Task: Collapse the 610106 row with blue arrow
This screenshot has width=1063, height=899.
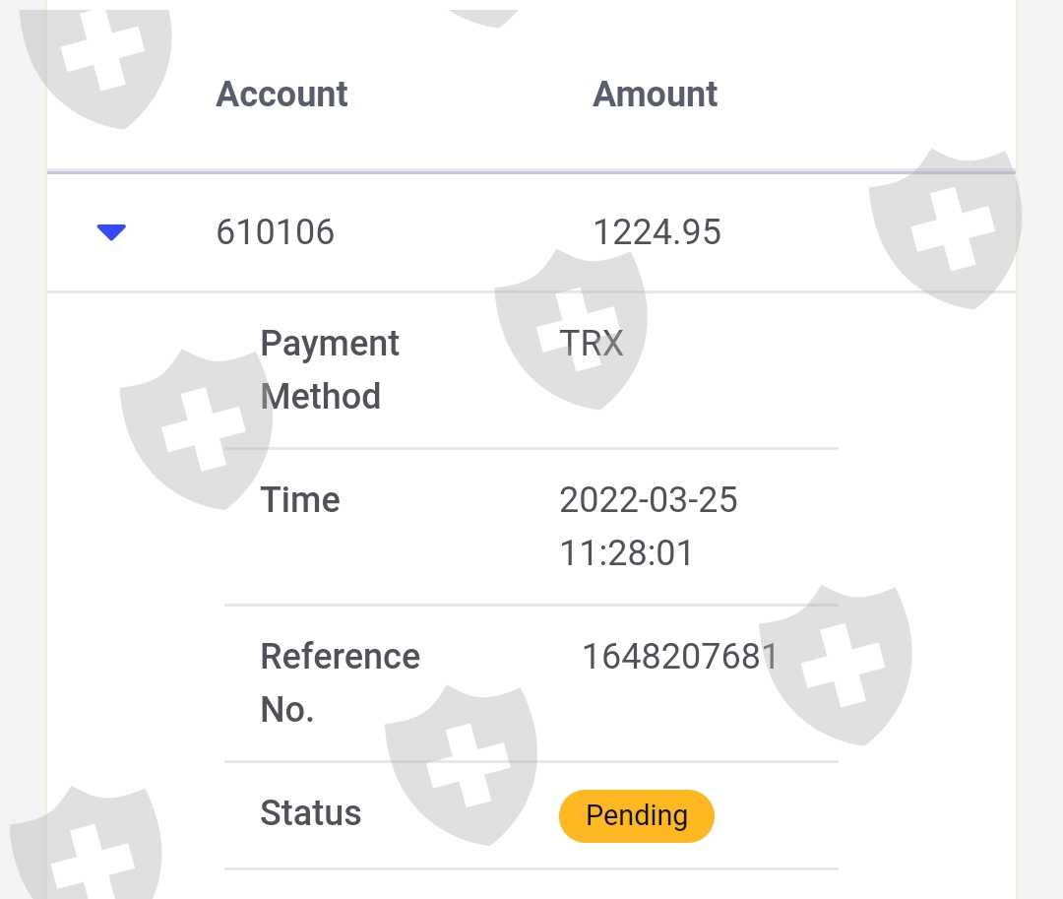Action: [111, 232]
